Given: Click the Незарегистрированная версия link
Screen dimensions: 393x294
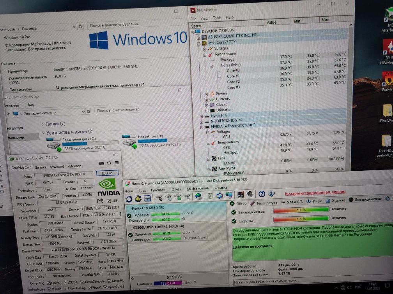Looking at the screenshot, I should pos(315,192).
